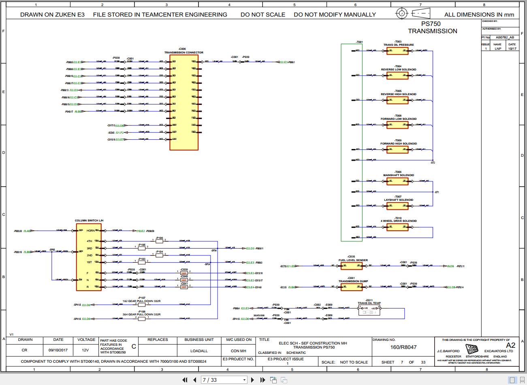Click the first page navigation icon

pyautogui.click(x=185, y=379)
